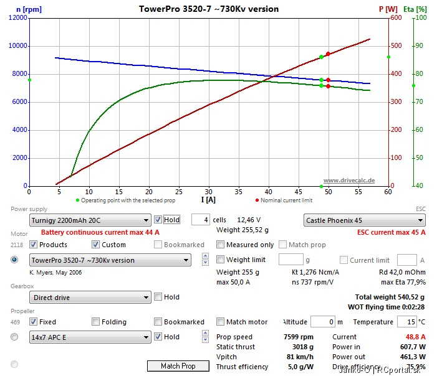
Task: Step to previous motor with up arrow
Action: (205, 256)
